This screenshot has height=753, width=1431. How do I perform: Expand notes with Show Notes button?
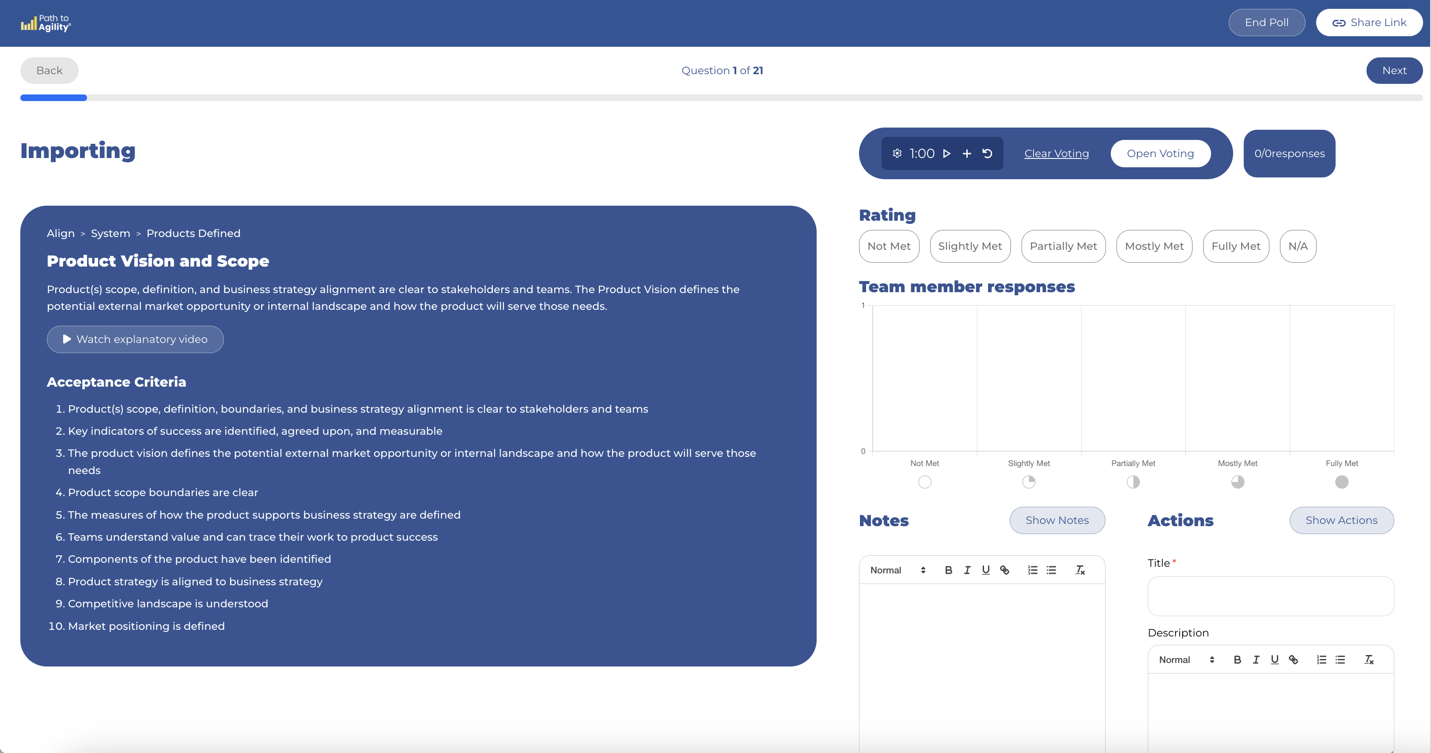point(1056,520)
